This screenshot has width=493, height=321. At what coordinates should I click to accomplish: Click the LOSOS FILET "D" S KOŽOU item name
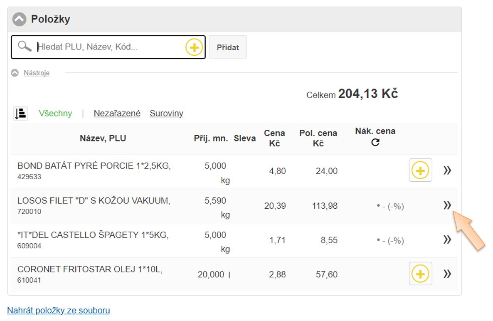(x=94, y=201)
